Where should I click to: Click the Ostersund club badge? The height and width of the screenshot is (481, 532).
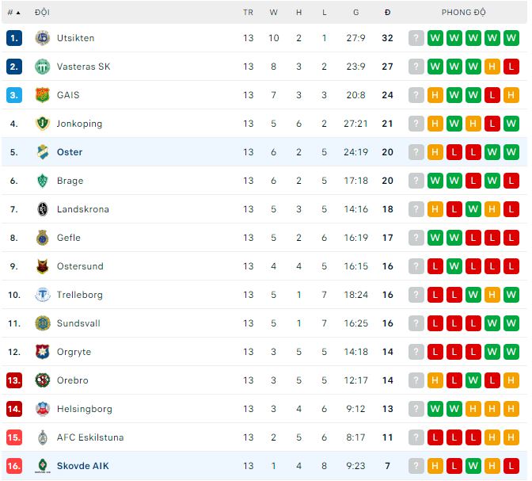[42, 266]
